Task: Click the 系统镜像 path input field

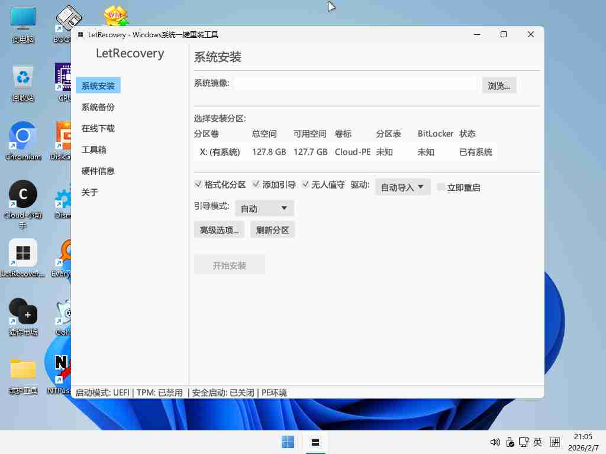Action: click(355, 83)
